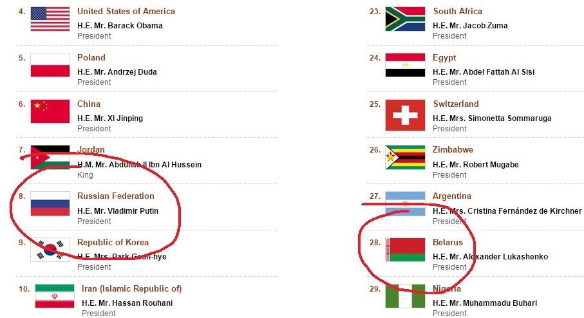Click the Jordan country heading
This screenshot has width=584, height=318.
click(91, 150)
